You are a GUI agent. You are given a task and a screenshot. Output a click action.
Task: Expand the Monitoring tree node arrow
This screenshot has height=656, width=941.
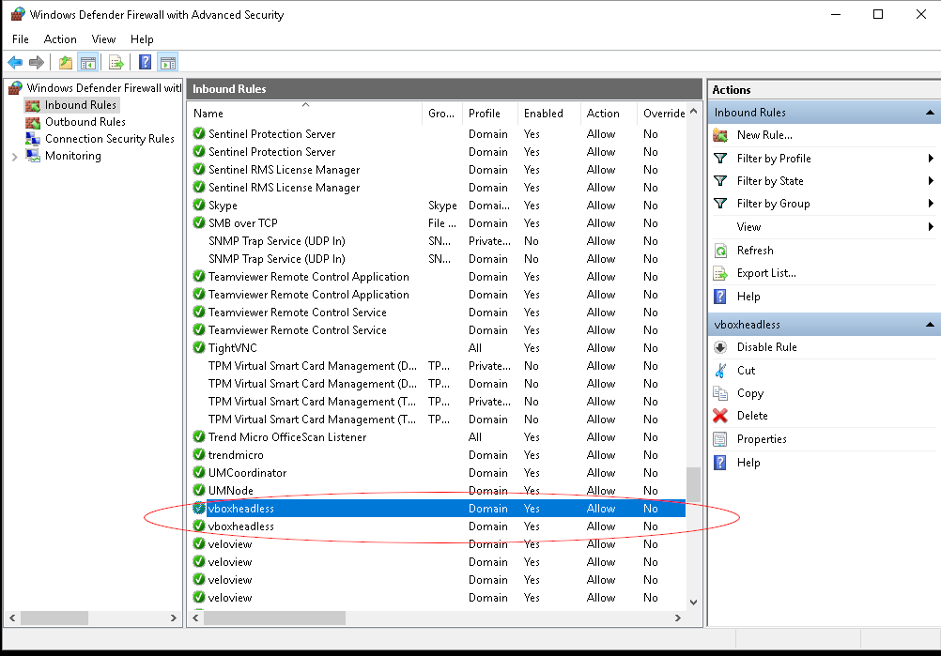(x=14, y=157)
